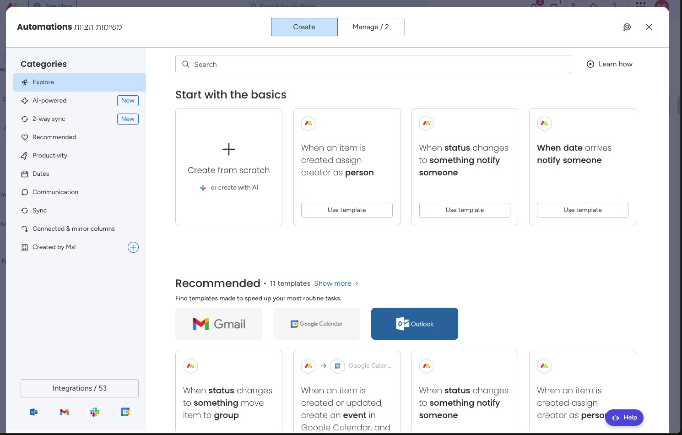Screen dimensions: 682x435
Task: Open the 2-way sync category
Action: pyautogui.click(x=80, y=119)
